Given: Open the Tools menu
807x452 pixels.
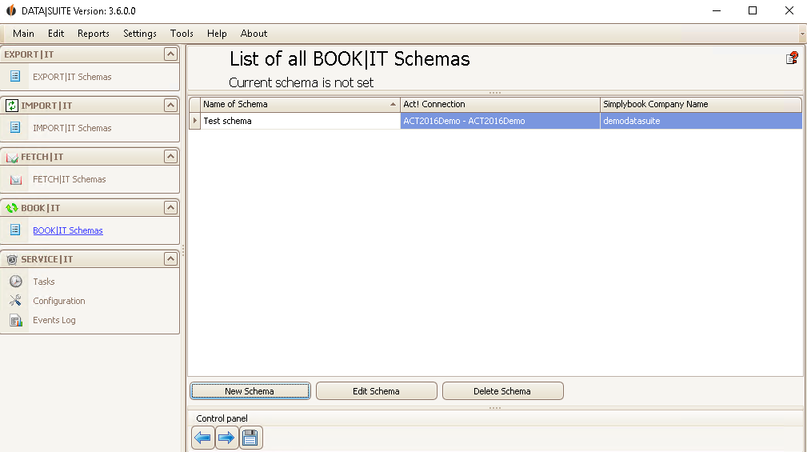Looking at the screenshot, I should pyautogui.click(x=182, y=34).
